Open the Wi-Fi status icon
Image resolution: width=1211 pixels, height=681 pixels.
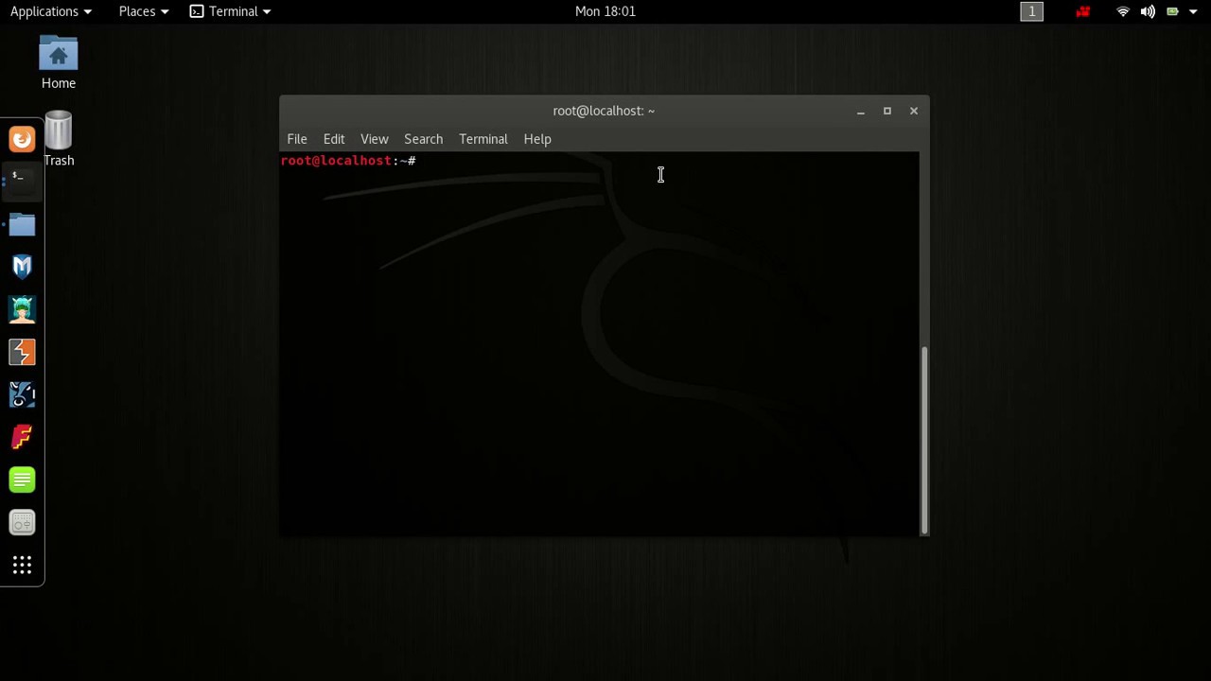(1123, 11)
